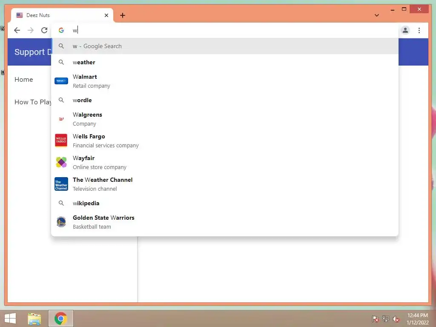Click magnifier icon beside 'weather'
Viewport: 436px width, 327px height.
[x=61, y=62]
